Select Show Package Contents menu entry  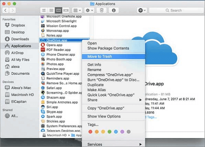(x=108, y=48)
